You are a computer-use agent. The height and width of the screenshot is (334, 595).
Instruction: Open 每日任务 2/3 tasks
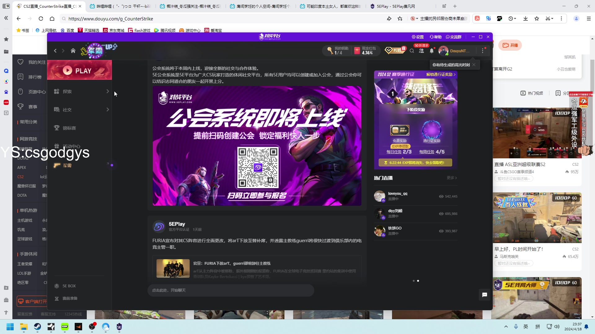399,152
